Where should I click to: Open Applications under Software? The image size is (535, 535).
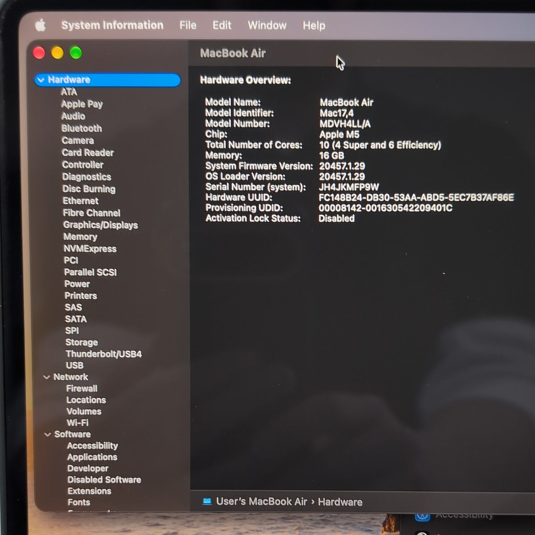click(x=92, y=457)
